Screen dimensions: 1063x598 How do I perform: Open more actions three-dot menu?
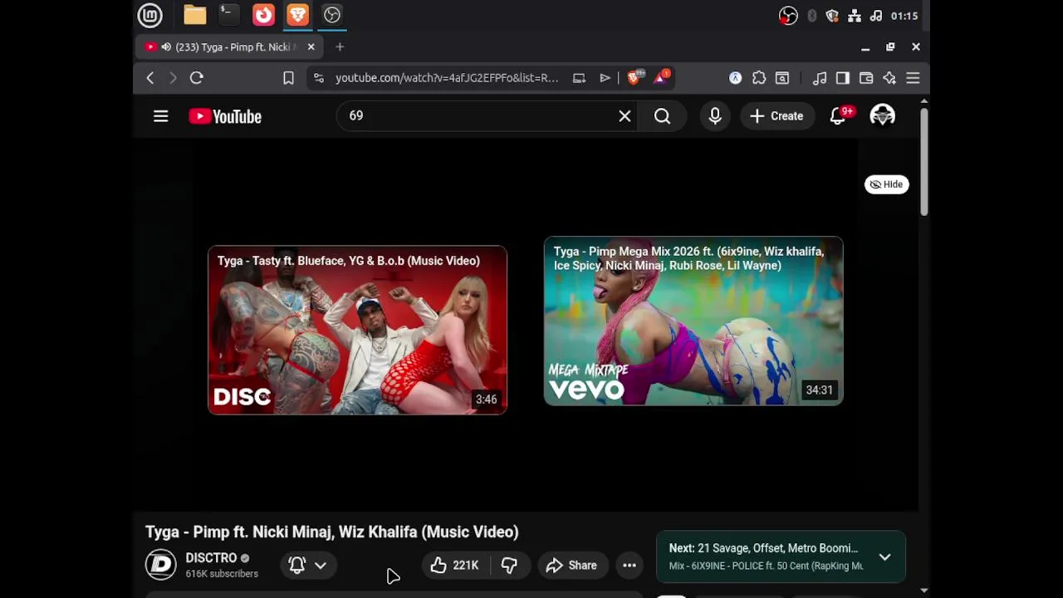pos(629,566)
